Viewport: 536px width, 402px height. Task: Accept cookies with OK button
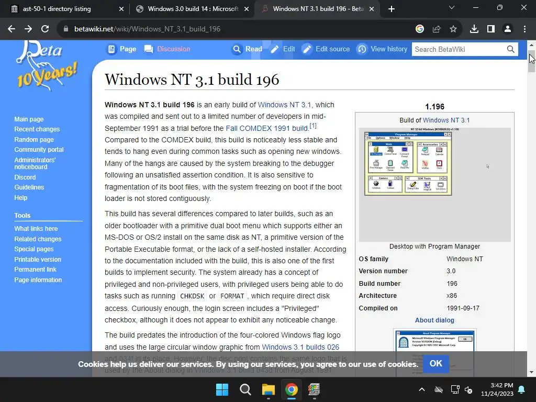tap(436, 363)
